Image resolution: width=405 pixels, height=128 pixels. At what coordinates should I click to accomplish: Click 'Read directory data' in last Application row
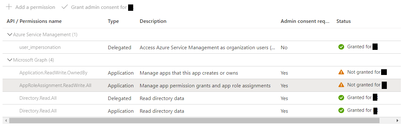pyautogui.click(x=162, y=111)
